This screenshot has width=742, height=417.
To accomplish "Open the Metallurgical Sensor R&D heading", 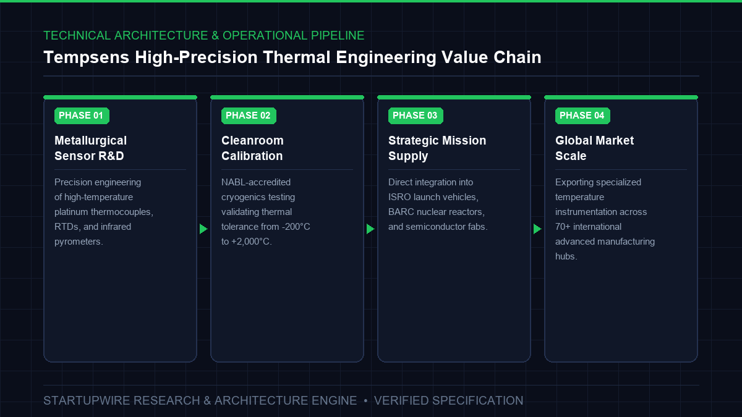I will (x=91, y=148).
